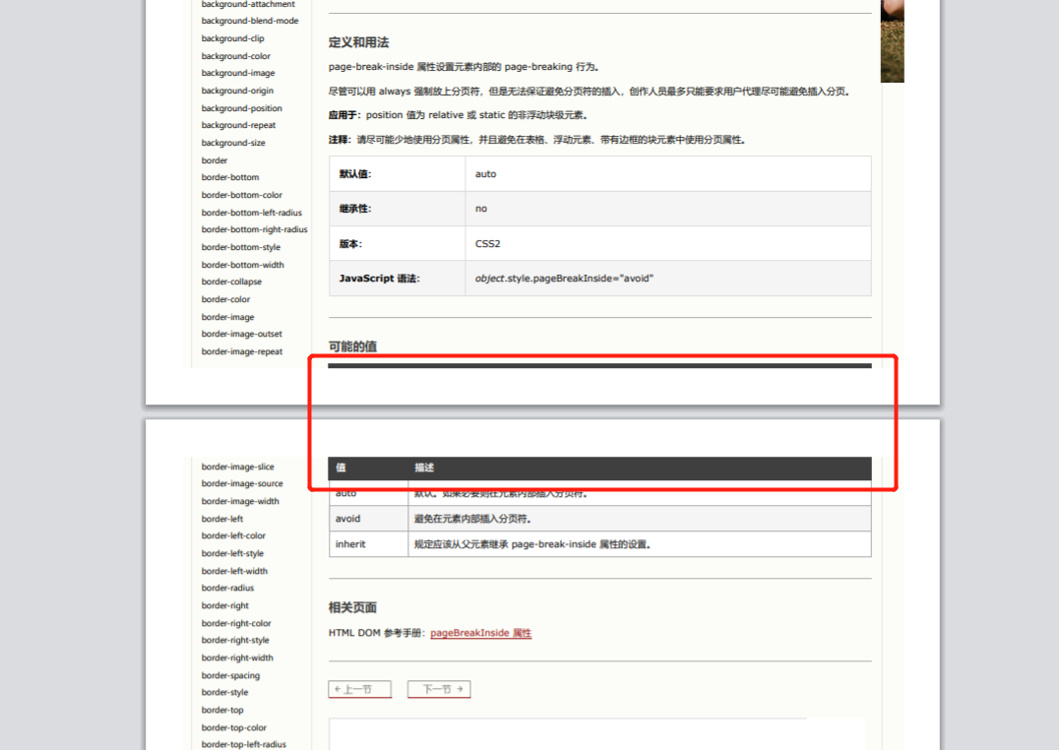Click the 继承性 'no' cell
1059x750 pixels.
point(668,209)
